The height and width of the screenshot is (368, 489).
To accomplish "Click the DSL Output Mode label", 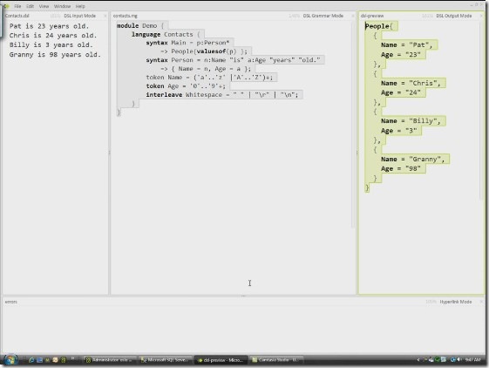I will (454, 16).
